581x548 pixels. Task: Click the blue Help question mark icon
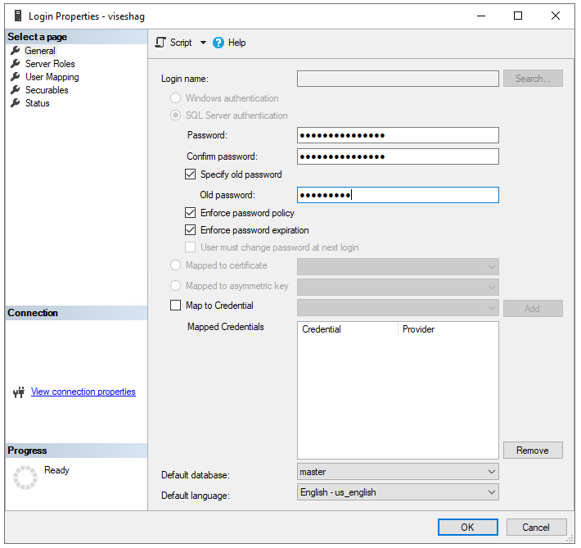coord(218,43)
